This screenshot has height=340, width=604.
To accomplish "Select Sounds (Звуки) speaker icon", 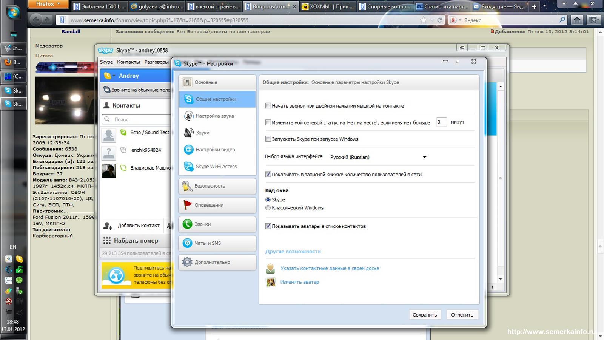I will (188, 133).
